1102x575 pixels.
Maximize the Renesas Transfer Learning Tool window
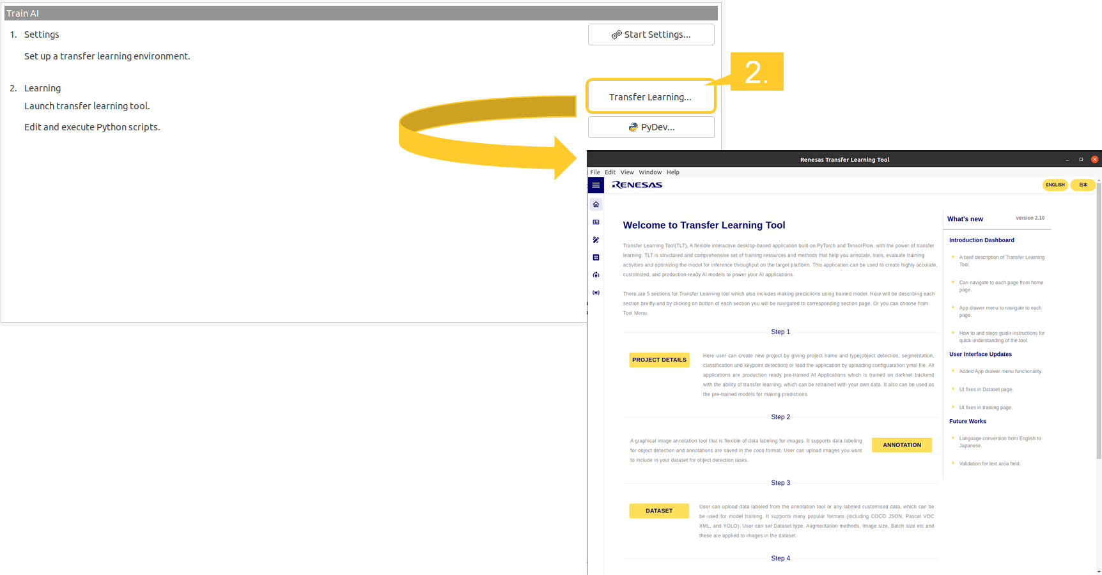(1081, 160)
